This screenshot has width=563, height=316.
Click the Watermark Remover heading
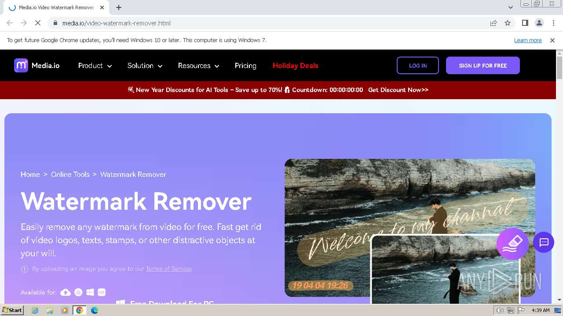(x=136, y=201)
